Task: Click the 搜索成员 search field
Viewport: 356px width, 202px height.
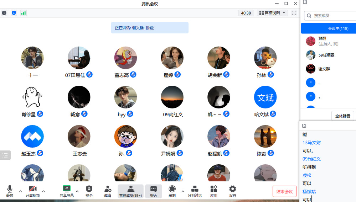Action: [x=331, y=16]
